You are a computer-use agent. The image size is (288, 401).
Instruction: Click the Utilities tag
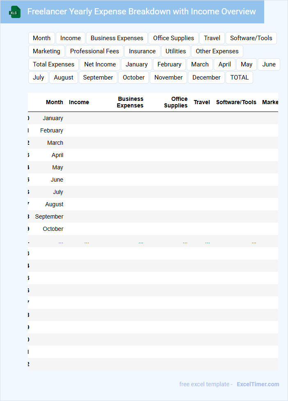(x=176, y=51)
